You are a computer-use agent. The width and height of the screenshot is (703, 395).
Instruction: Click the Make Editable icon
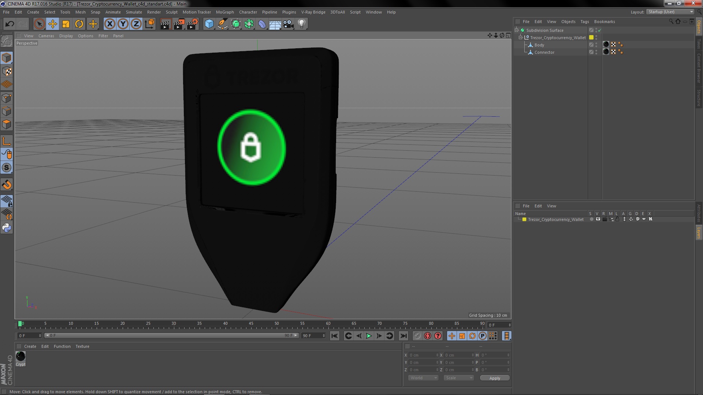[x=7, y=41]
